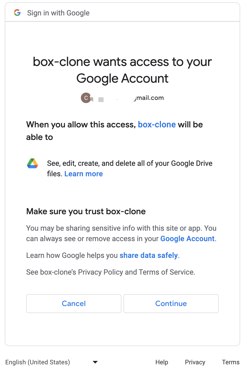Click the Google G logo
The image size is (248, 374).
click(17, 13)
